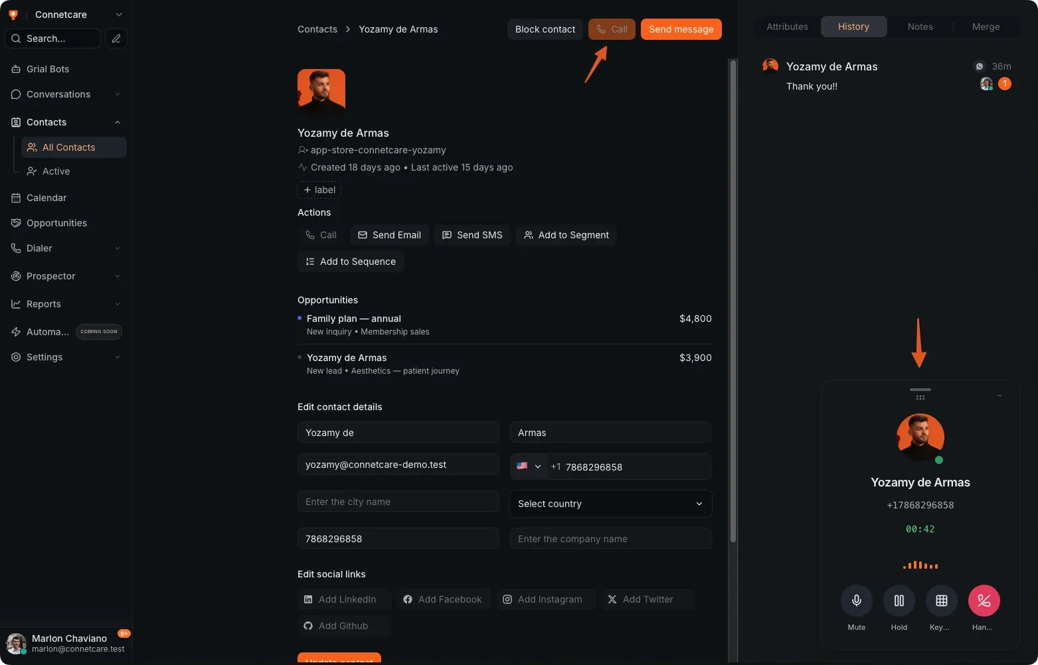Image resolution: width=1038 pixels, height=665 pixels.
Task: Add LinkedIn social link
Action: [x=345, y=599]
